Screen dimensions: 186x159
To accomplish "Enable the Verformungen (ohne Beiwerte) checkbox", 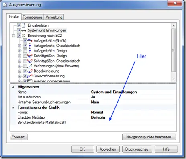I will pos(25,66).
